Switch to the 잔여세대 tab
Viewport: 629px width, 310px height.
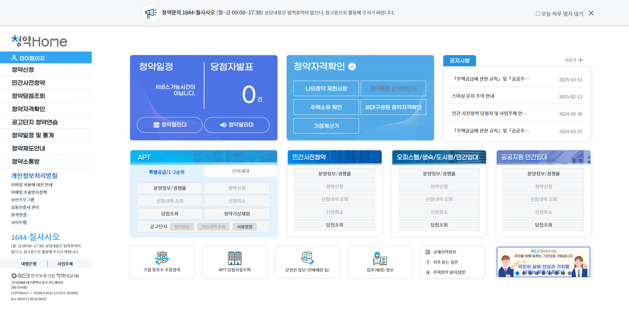(x=241, y=171)
